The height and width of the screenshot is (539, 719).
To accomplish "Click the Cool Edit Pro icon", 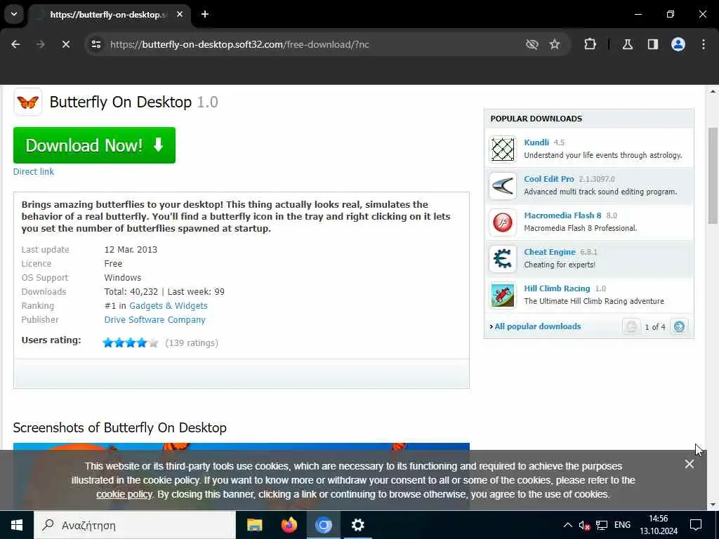I will tap(503, 185).
